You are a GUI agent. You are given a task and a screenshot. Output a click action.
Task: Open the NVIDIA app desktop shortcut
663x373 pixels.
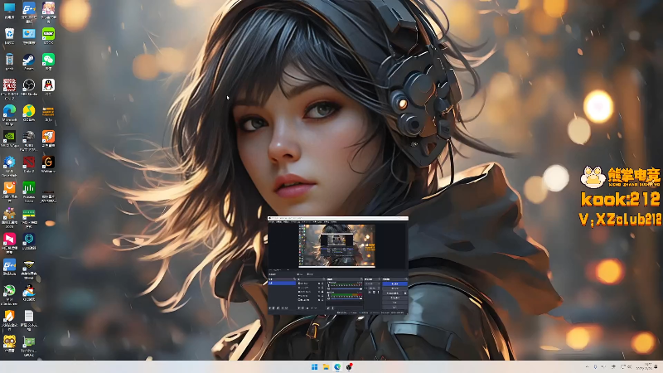[x=9, y=137]
